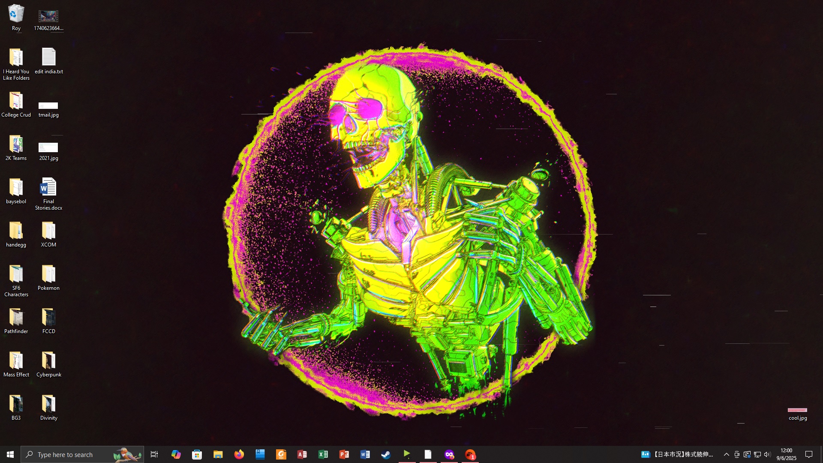Open the volume control in tray
This screenshot has width=823, height=463.
click(767, 454)
